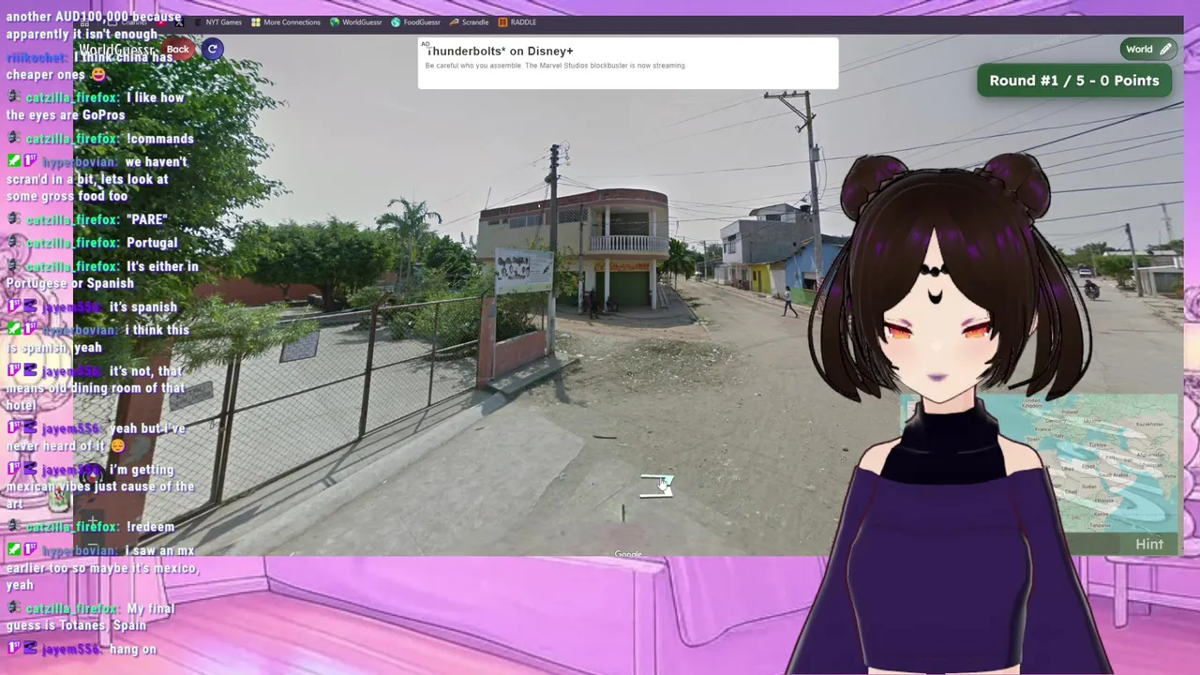Click the Google watermark link in Street View
The width and height of the screenshot is (1200, 675).
click(628, 554)
